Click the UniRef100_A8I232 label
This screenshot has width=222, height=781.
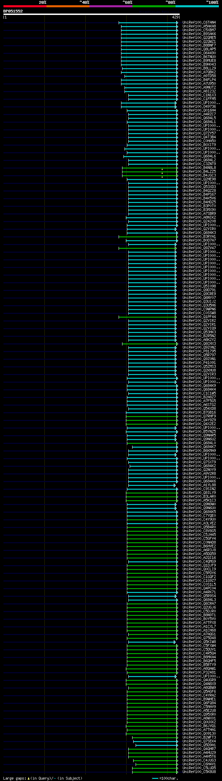[x=199, y=91]
